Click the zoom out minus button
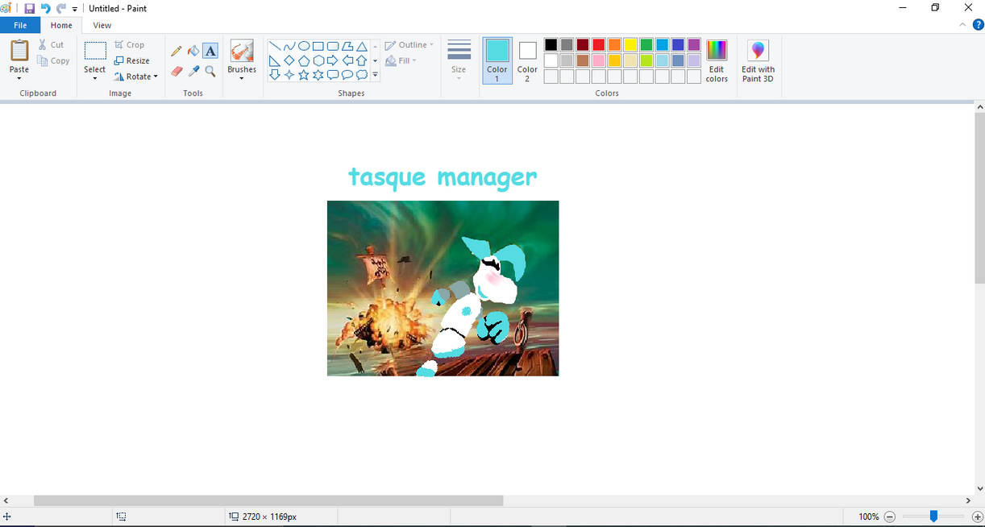 click(x=890, y=517)
